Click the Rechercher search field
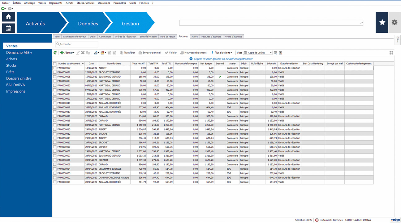Screen dimensions: 401x223 [x=77, y=44]
